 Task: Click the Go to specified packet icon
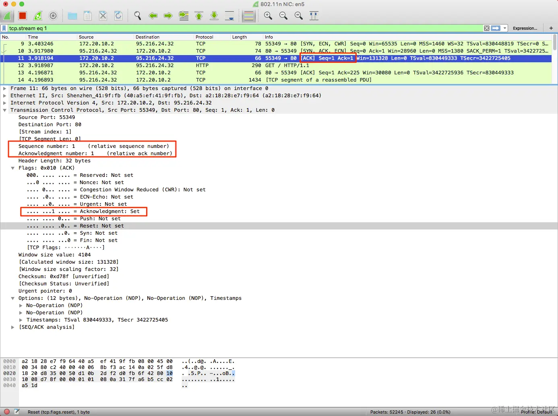[184, 16]
